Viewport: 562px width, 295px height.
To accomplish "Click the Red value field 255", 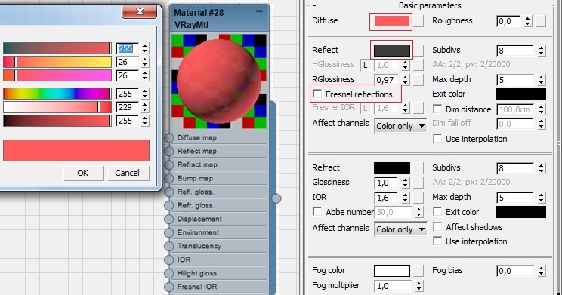I will pyautogui.click(x=128, y=48).
